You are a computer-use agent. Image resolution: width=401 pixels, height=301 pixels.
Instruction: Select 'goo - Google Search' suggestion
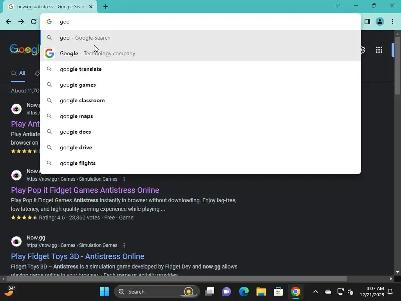coord(200,38)
